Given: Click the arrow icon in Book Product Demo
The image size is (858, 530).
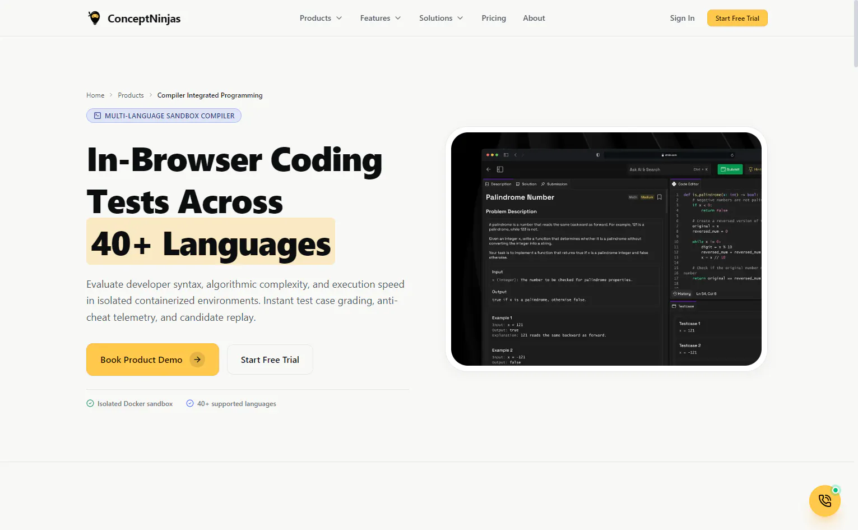Looking at the screenshot, I should tap(197, 360).
